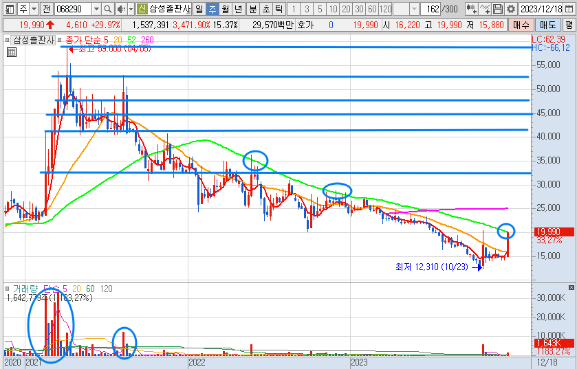Click the small square before 거래량 legend
Image resolution: width=577 pixels, height=369 pixels.
7,289
